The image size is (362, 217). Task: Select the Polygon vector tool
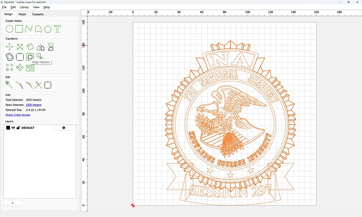pos(48,29)
